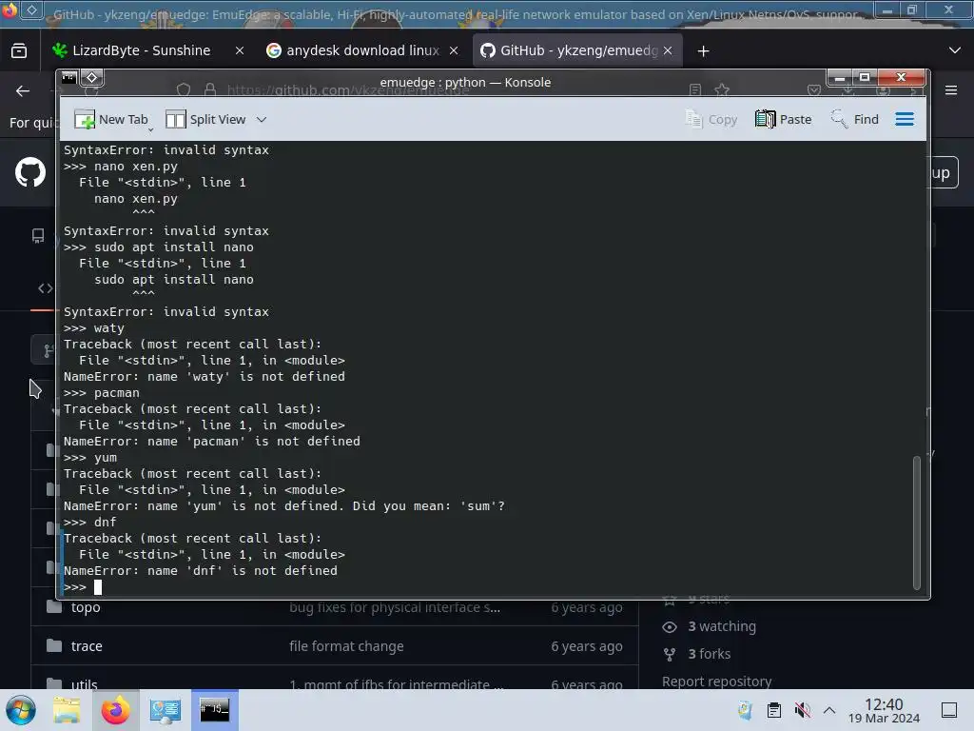Go back in Firefox
The width and height of the screenshot is (974, 731).
23,90
